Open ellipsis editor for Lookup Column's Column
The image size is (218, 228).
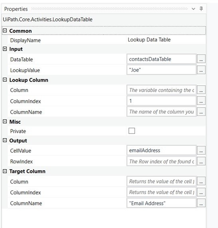pyautogui.click(x=201, y=90)
